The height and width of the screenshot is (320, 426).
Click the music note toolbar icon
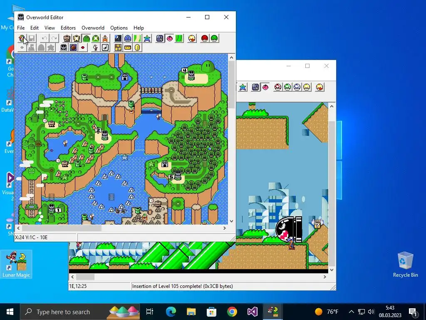point(105,47)
